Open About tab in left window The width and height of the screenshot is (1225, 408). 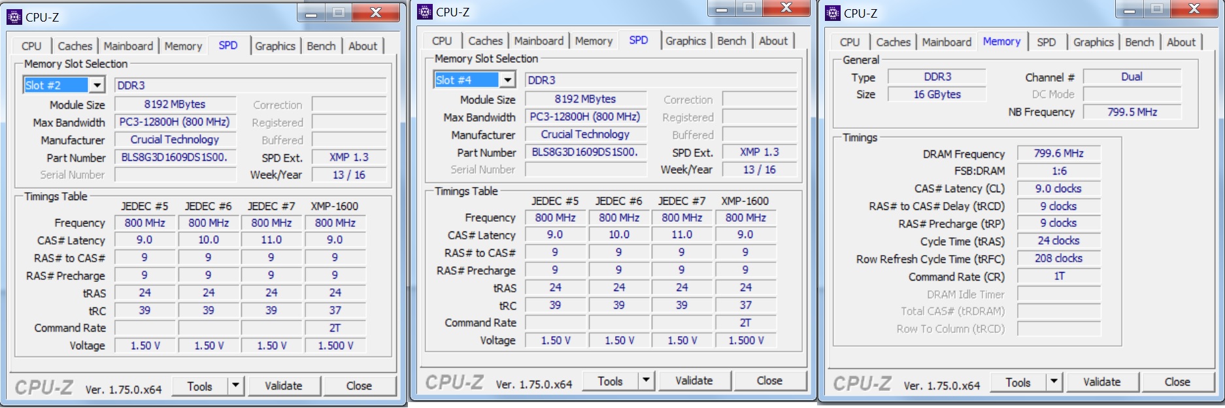pos(363,46)
